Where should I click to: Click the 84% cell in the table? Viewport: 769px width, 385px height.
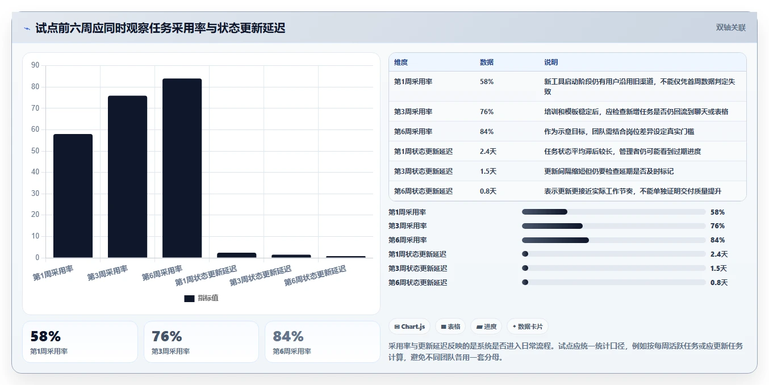487,132
